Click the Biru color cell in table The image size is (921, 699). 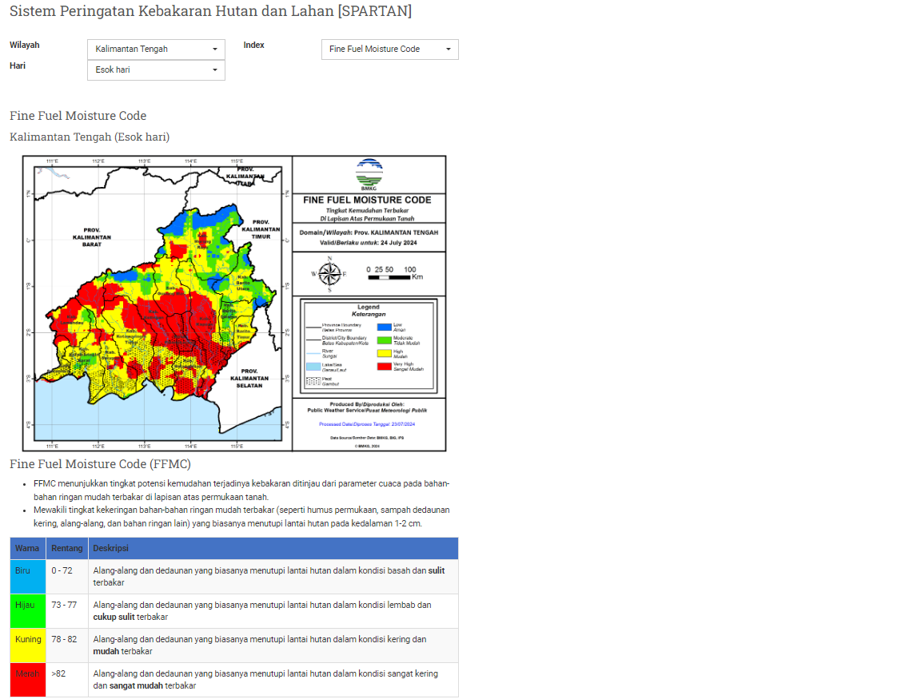[28, 576]
